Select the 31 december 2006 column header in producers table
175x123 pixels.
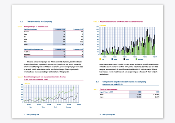pyautogui.click(x=59, y=29)
